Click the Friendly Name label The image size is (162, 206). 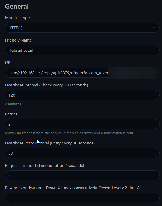[18, 40]
